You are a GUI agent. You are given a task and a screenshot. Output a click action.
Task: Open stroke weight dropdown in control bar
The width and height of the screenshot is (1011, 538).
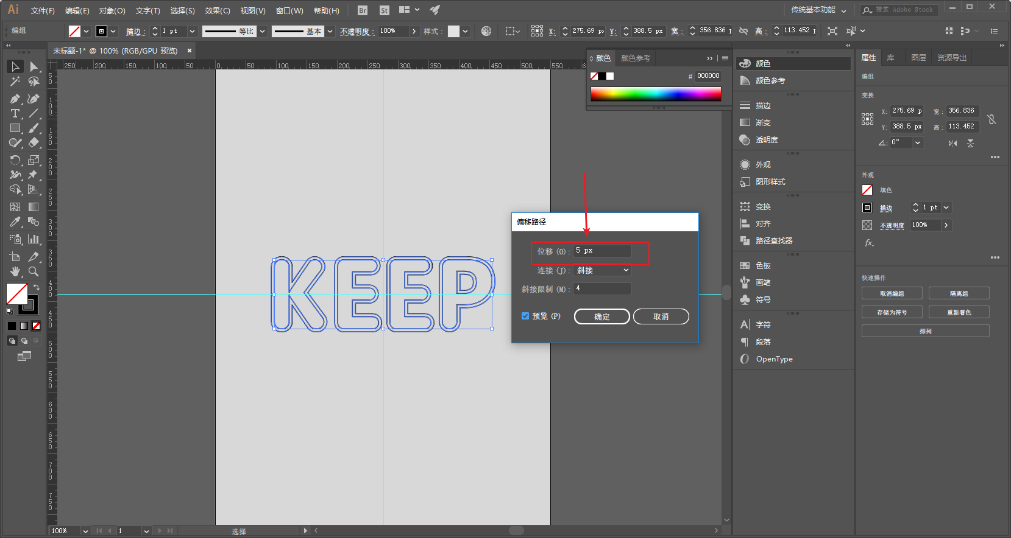pos(192,31)
